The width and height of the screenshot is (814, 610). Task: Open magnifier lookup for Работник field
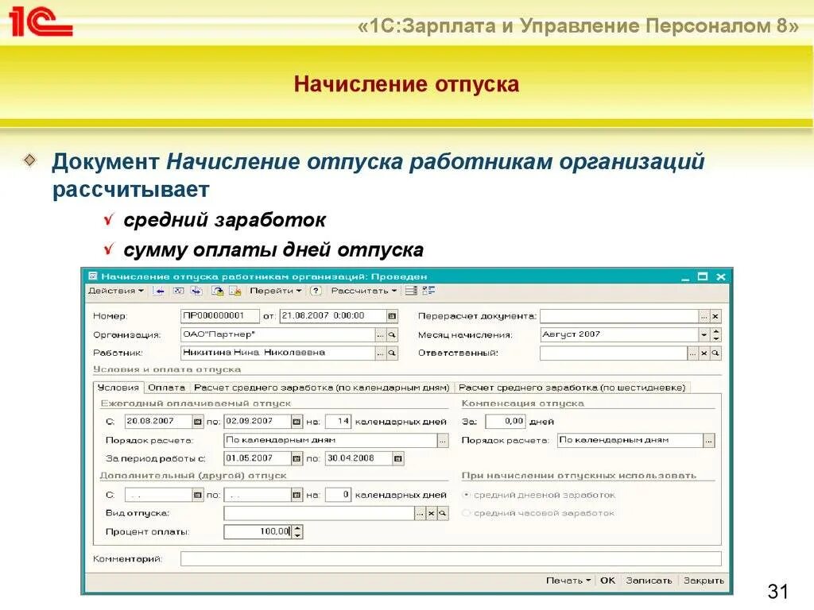(393, 353)
